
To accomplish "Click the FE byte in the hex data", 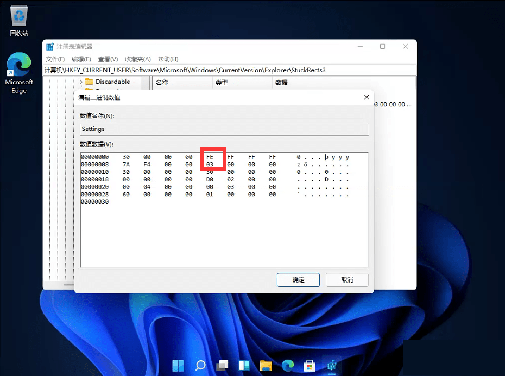I will pos(210,157).
